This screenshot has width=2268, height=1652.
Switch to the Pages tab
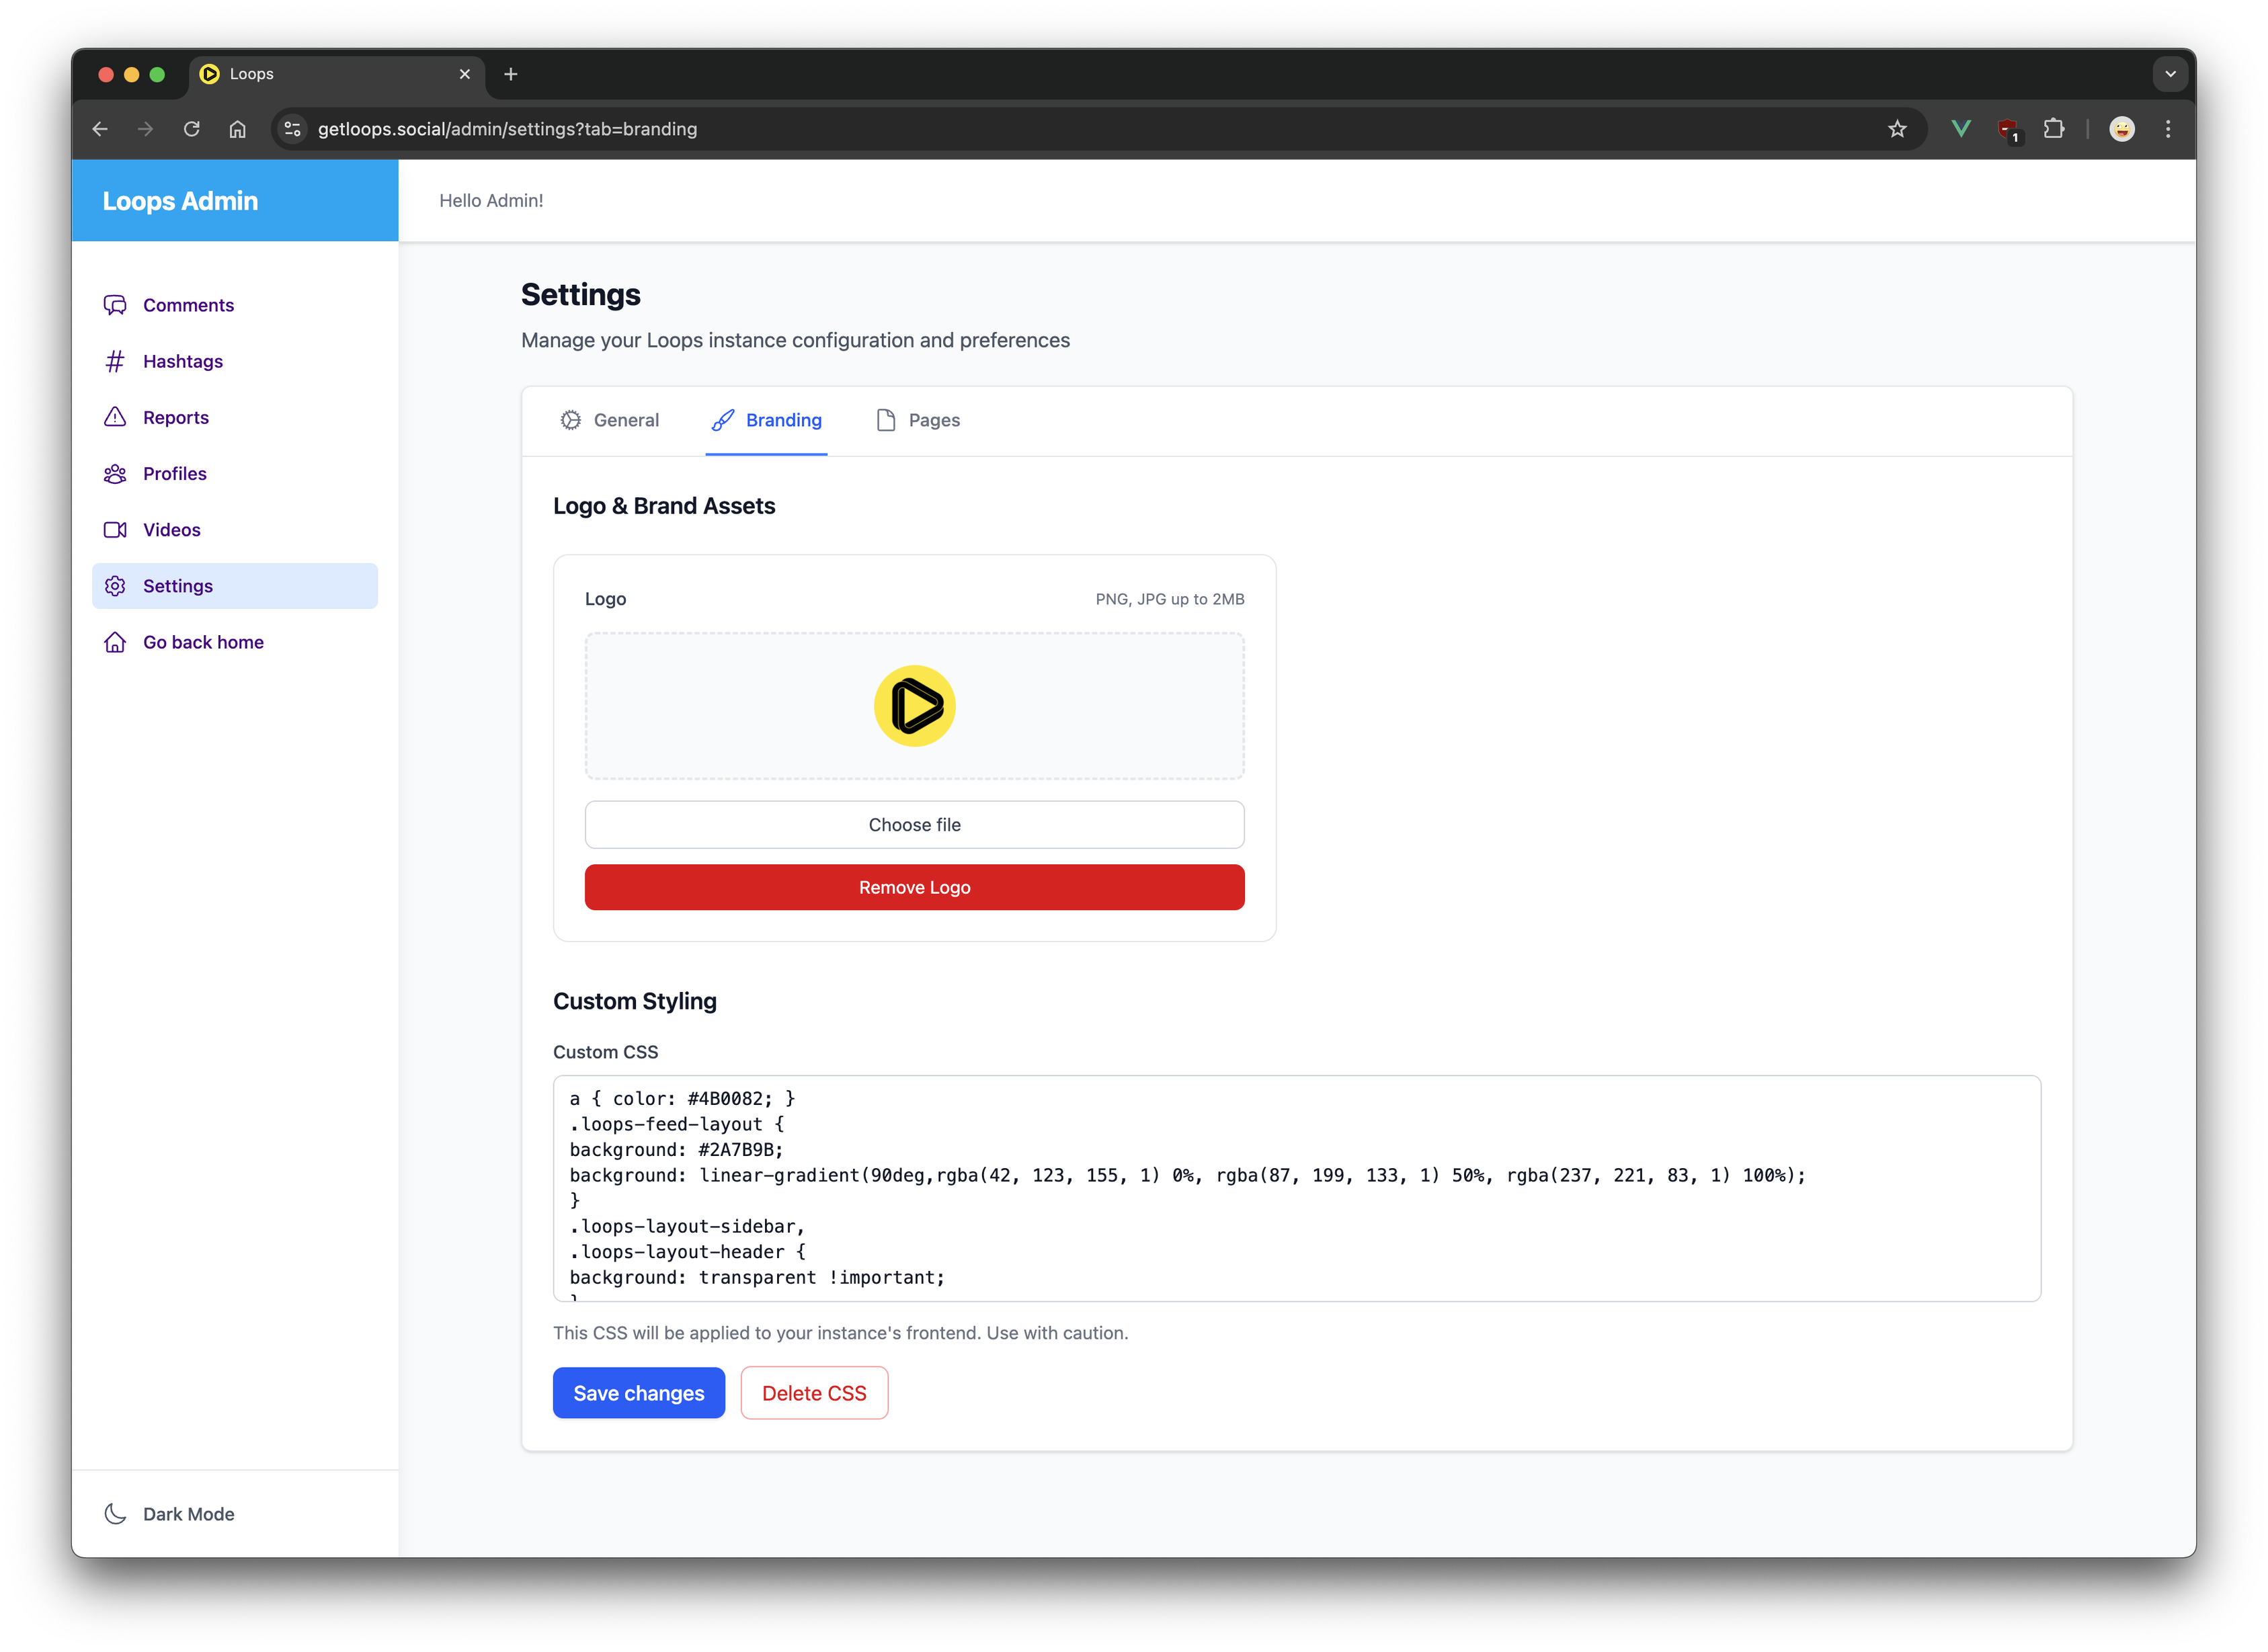coord(918,420)
